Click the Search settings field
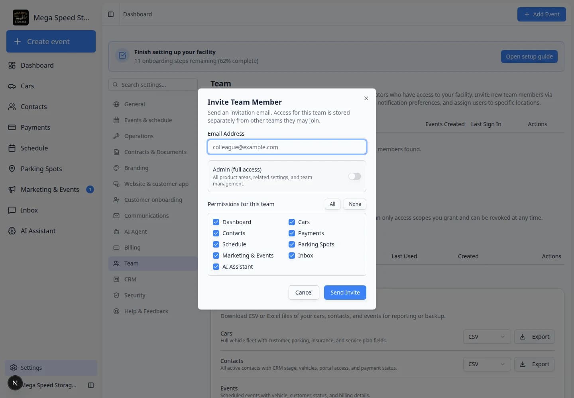The width and height of the screenshot is (574, 398). click(153, 85)
